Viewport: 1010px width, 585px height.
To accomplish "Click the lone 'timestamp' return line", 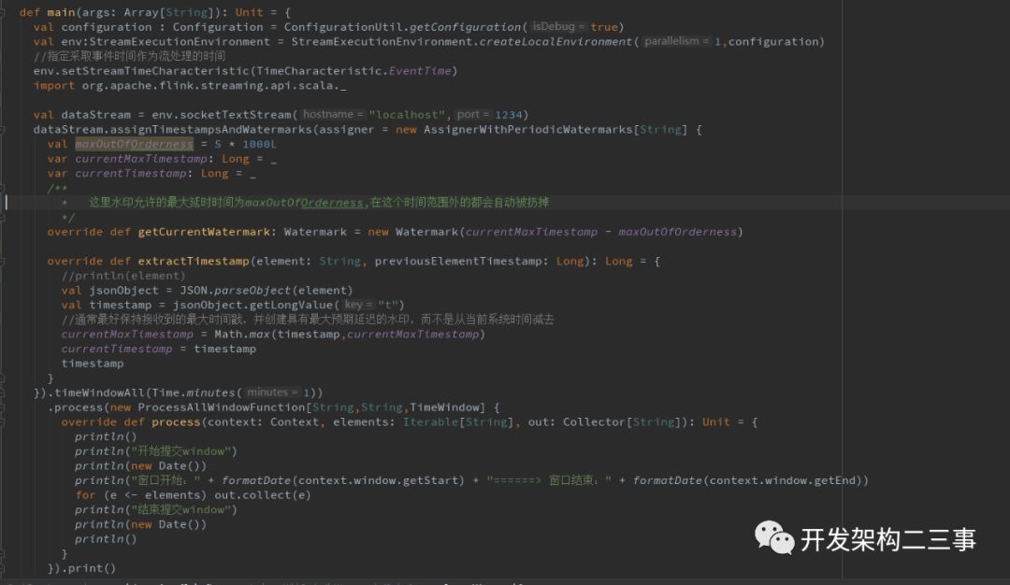I will [x=92, y=364].
